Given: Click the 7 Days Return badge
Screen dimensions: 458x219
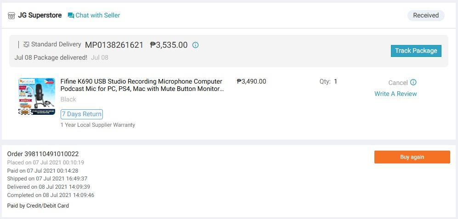Looking at the screenshot, I should click(82, 114).
